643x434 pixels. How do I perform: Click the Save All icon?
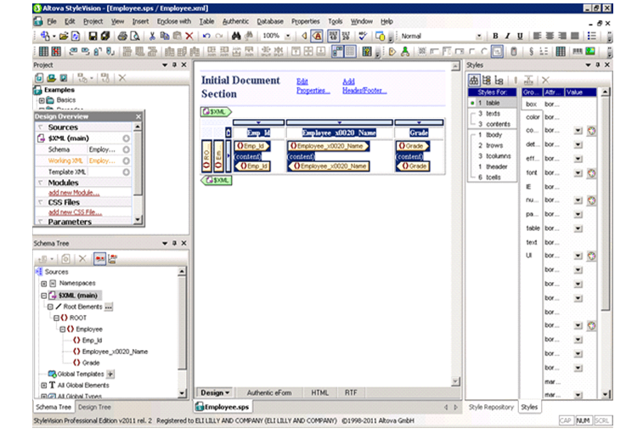(105, 37)
